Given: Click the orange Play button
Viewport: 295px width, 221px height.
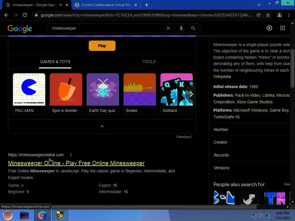Looking at the screenshot, I should click(x=102, y=46).
